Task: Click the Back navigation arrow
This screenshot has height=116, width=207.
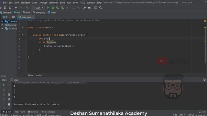Action: point(16,8)
